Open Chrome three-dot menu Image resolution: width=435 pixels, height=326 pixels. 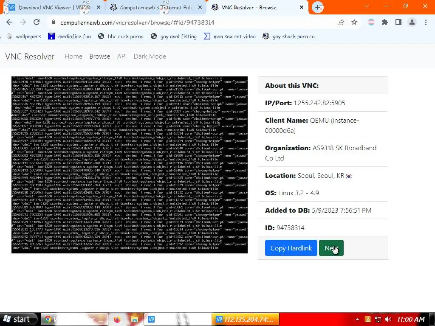point(426,22)
